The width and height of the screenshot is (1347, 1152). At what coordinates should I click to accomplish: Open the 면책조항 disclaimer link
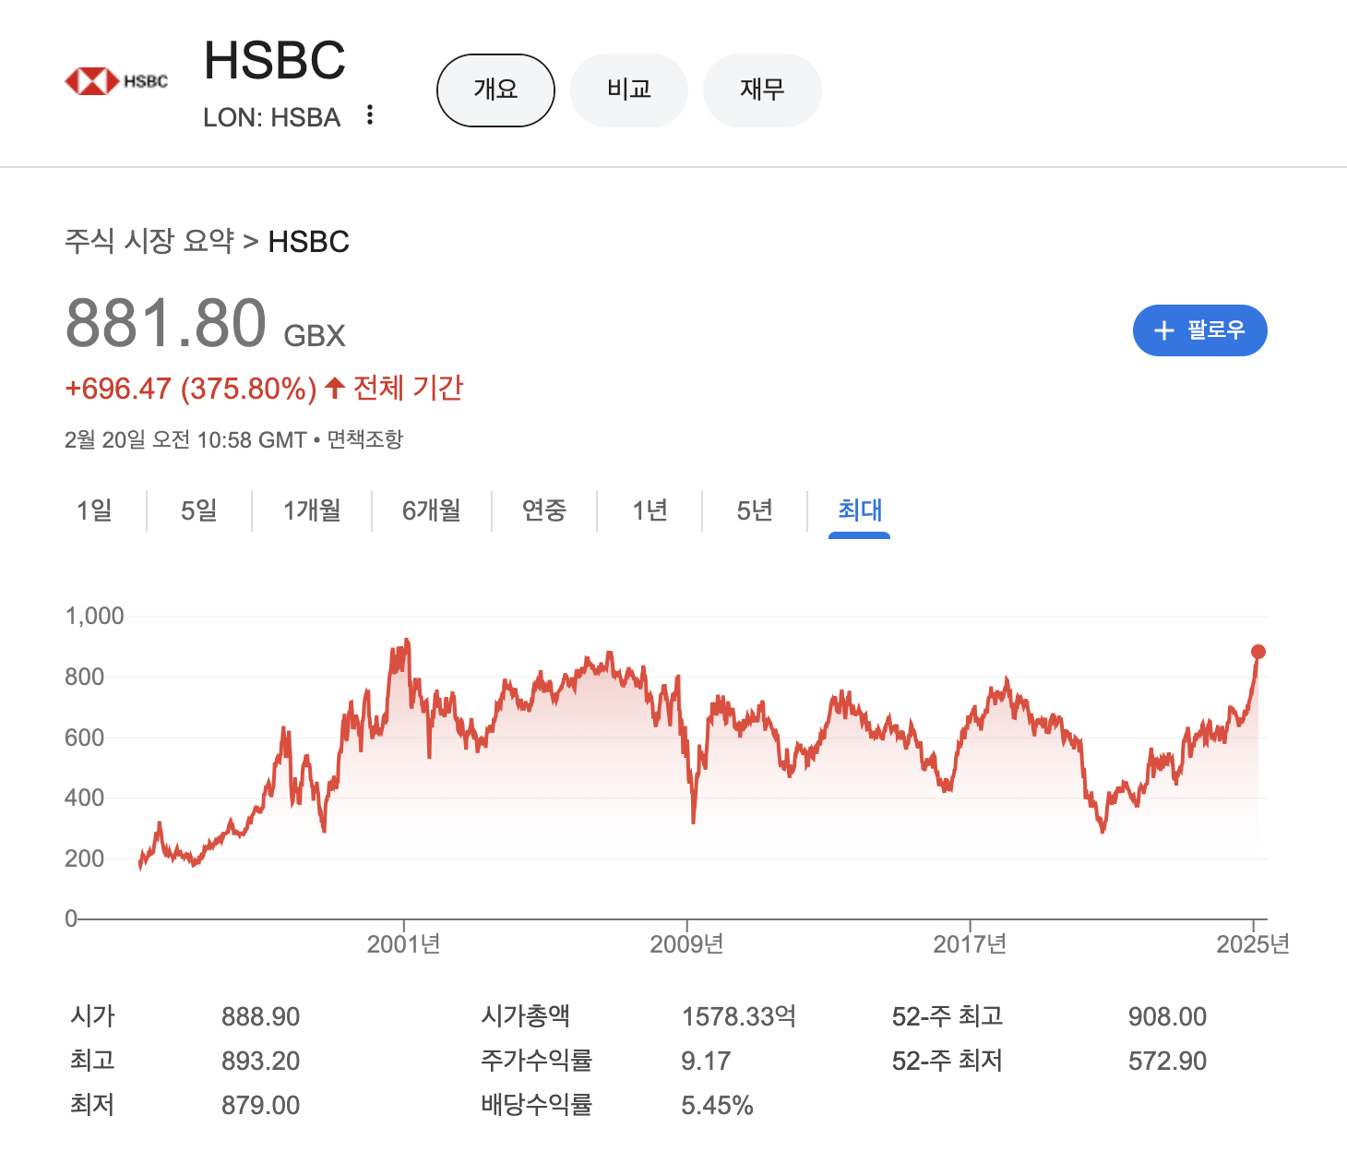(365, 439)
